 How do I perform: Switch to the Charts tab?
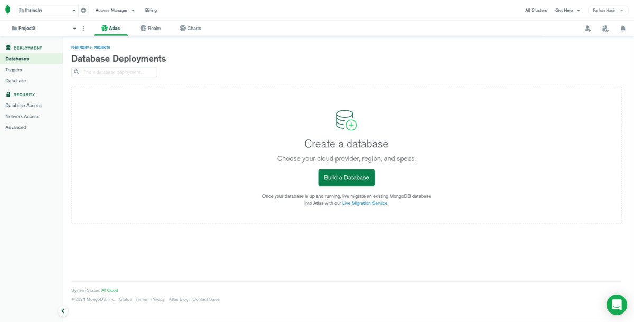tap(190, 28)
